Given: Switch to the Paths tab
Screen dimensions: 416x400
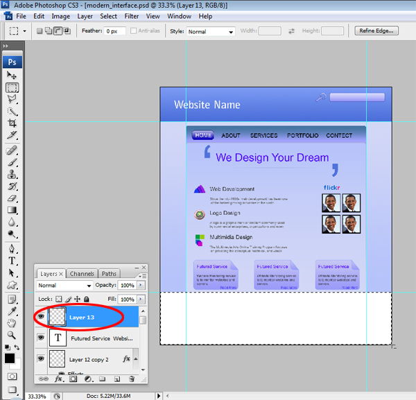Looking at the screenshot, I should tap(109, 274).
